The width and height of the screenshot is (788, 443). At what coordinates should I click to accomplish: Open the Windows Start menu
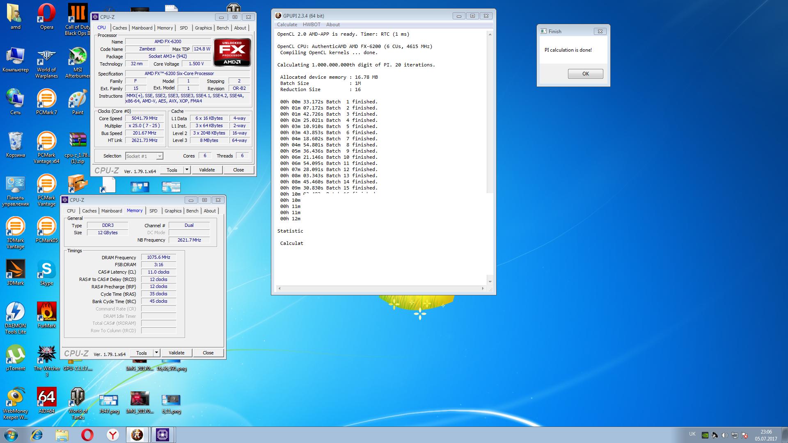[11, 435]
